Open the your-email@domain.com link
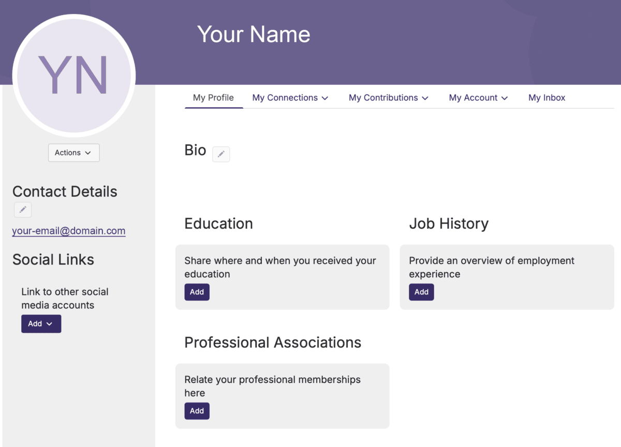Screen dimensions: 621x447 tap(69, 231)
